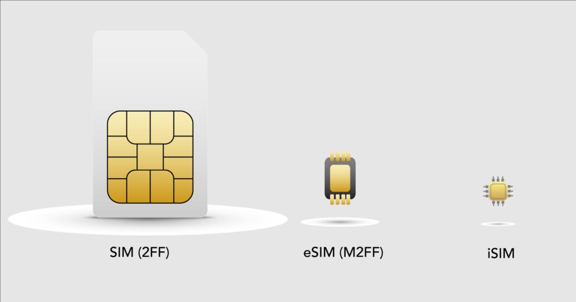This screenshot has width=576, height=302.
Task: Click the bottom-right contact pad of gold chip
Action: pyautogui.click(x=183, y=190)
